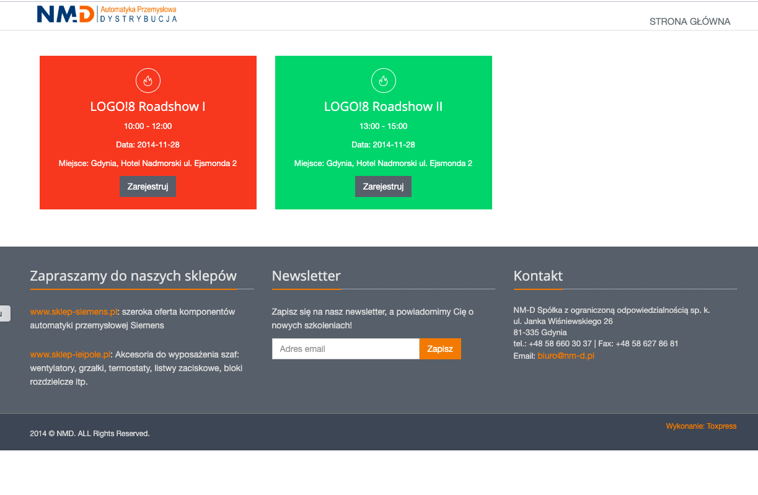Click the Newsletter section heading
This screenshot has height=495, width=758.
306,276
